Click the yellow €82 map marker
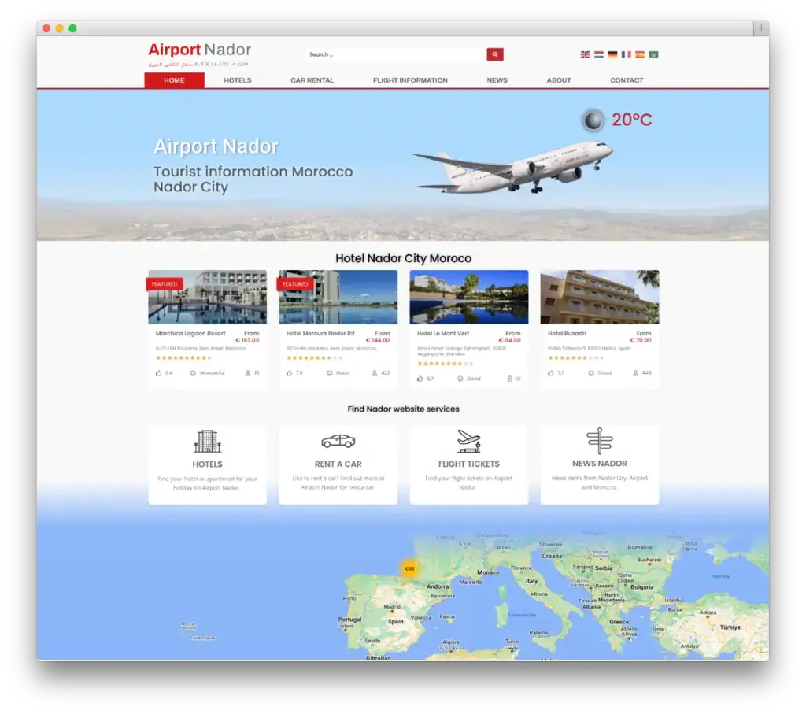This screenshot has width=806, height=714. (409, 568)
